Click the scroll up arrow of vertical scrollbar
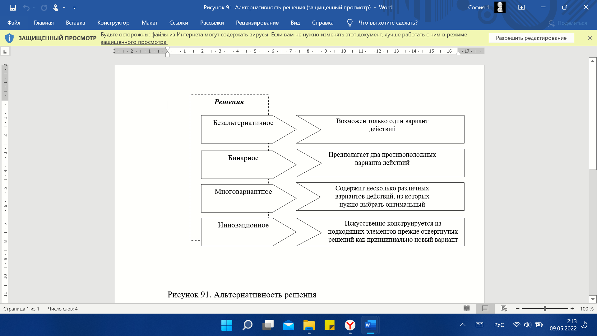 [x=593, y=61]
